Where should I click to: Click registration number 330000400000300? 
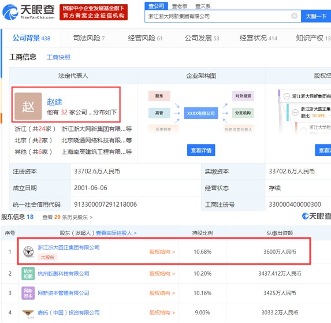295,205
